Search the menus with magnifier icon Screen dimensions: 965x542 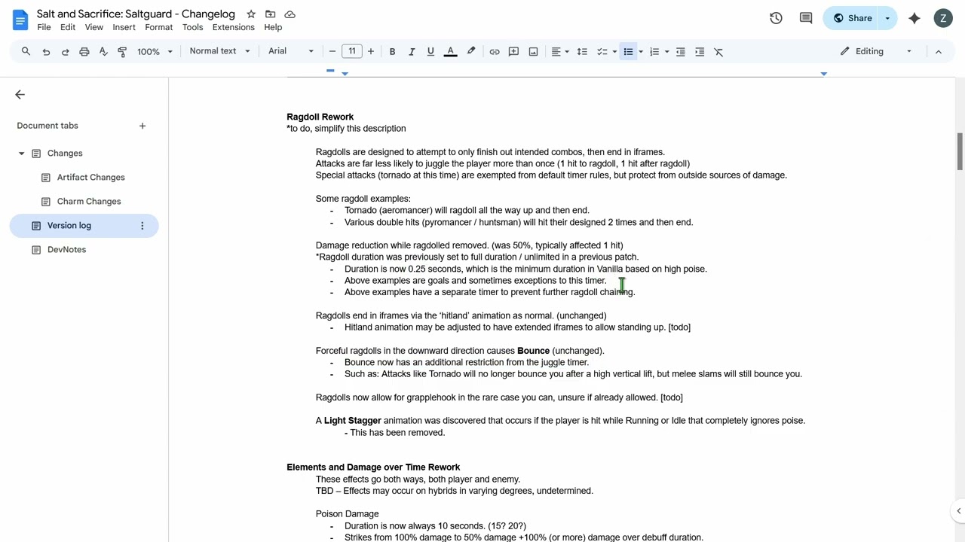(26, 51)
